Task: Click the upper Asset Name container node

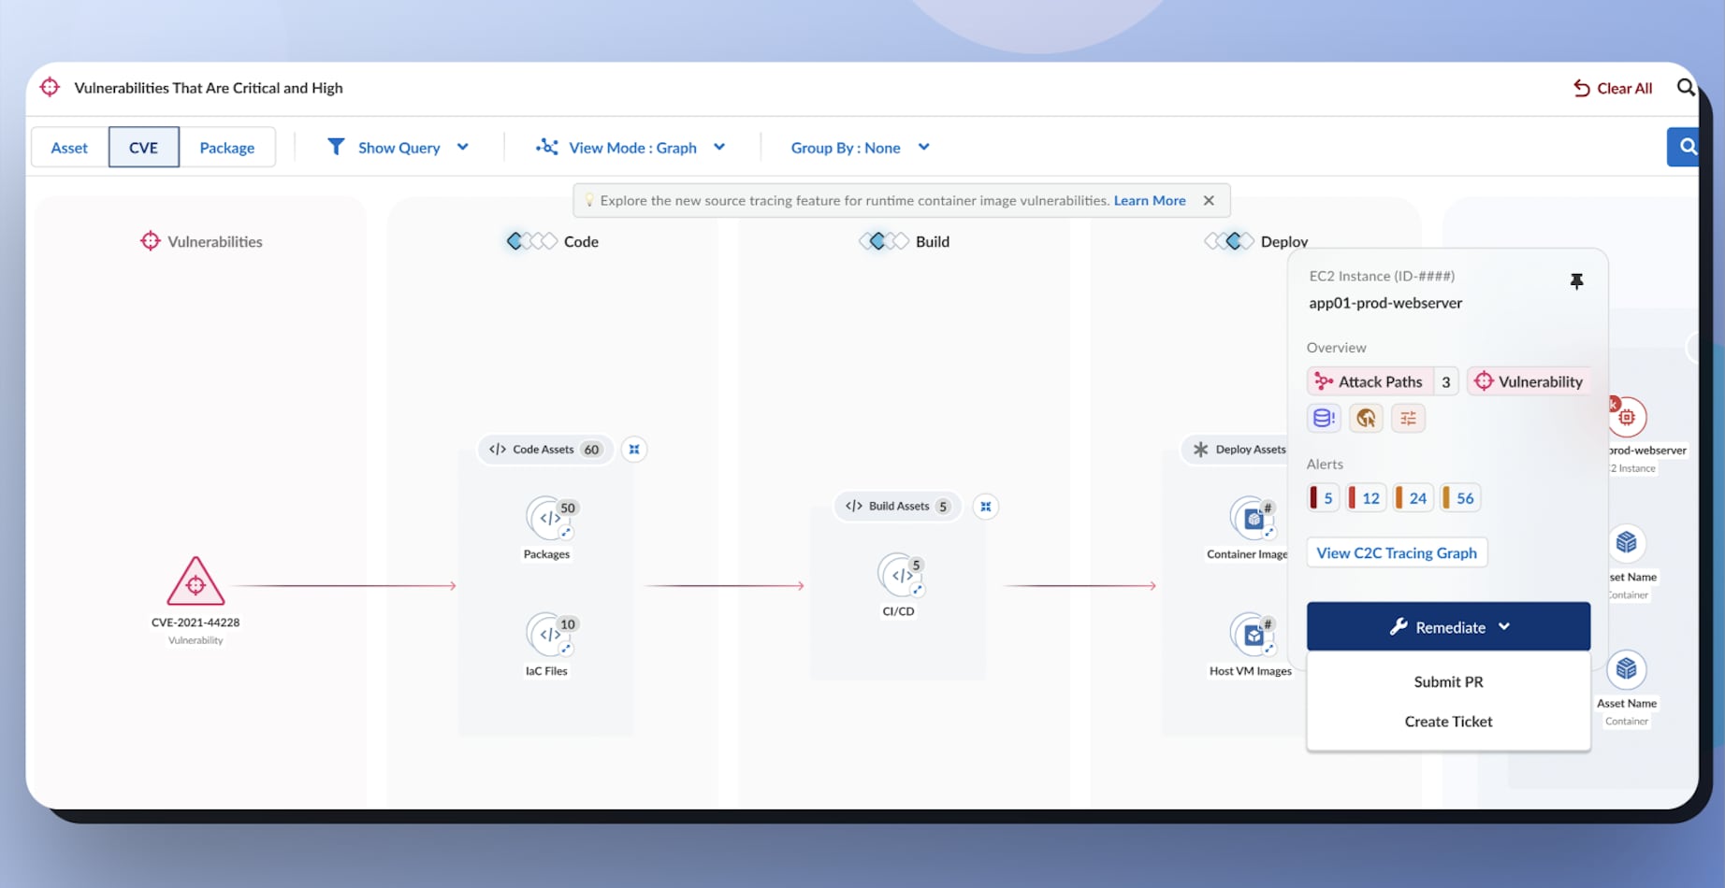Action: point(1627,543)
